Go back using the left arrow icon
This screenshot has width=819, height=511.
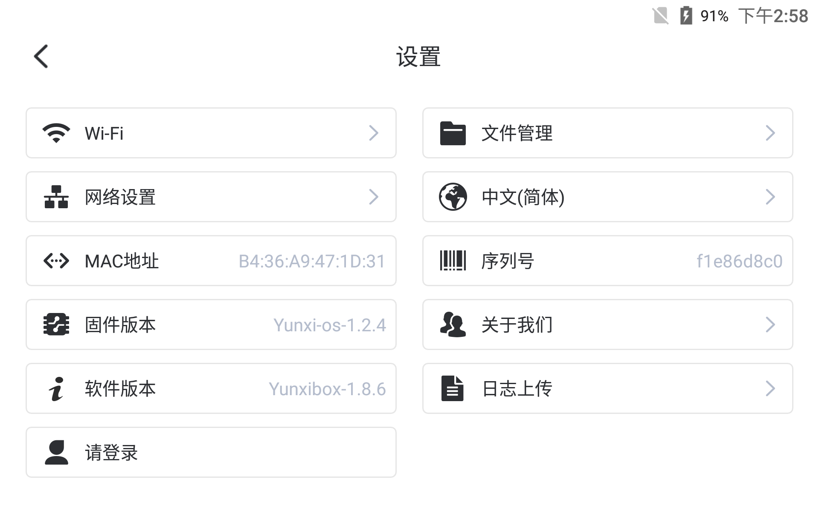[41, 56]
